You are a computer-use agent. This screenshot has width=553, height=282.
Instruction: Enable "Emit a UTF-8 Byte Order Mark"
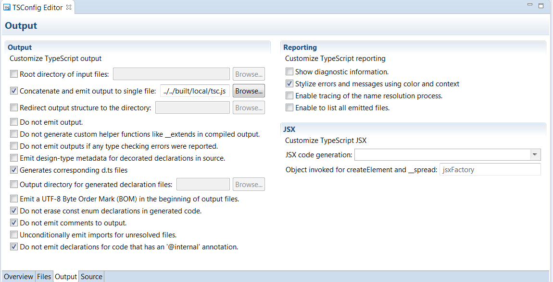(13, 199)
